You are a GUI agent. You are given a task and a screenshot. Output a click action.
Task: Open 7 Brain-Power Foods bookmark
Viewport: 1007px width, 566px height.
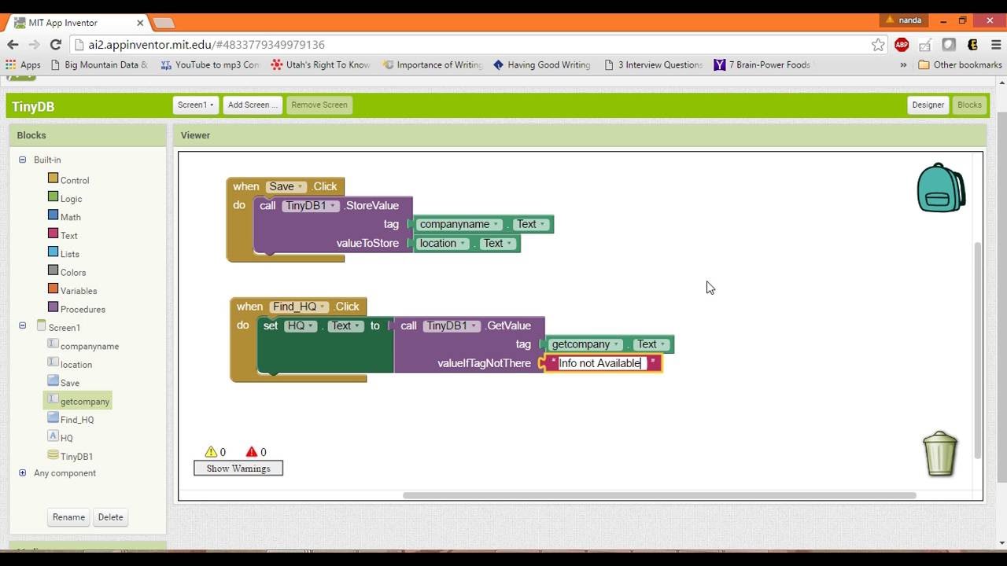[x=762, y=65]
